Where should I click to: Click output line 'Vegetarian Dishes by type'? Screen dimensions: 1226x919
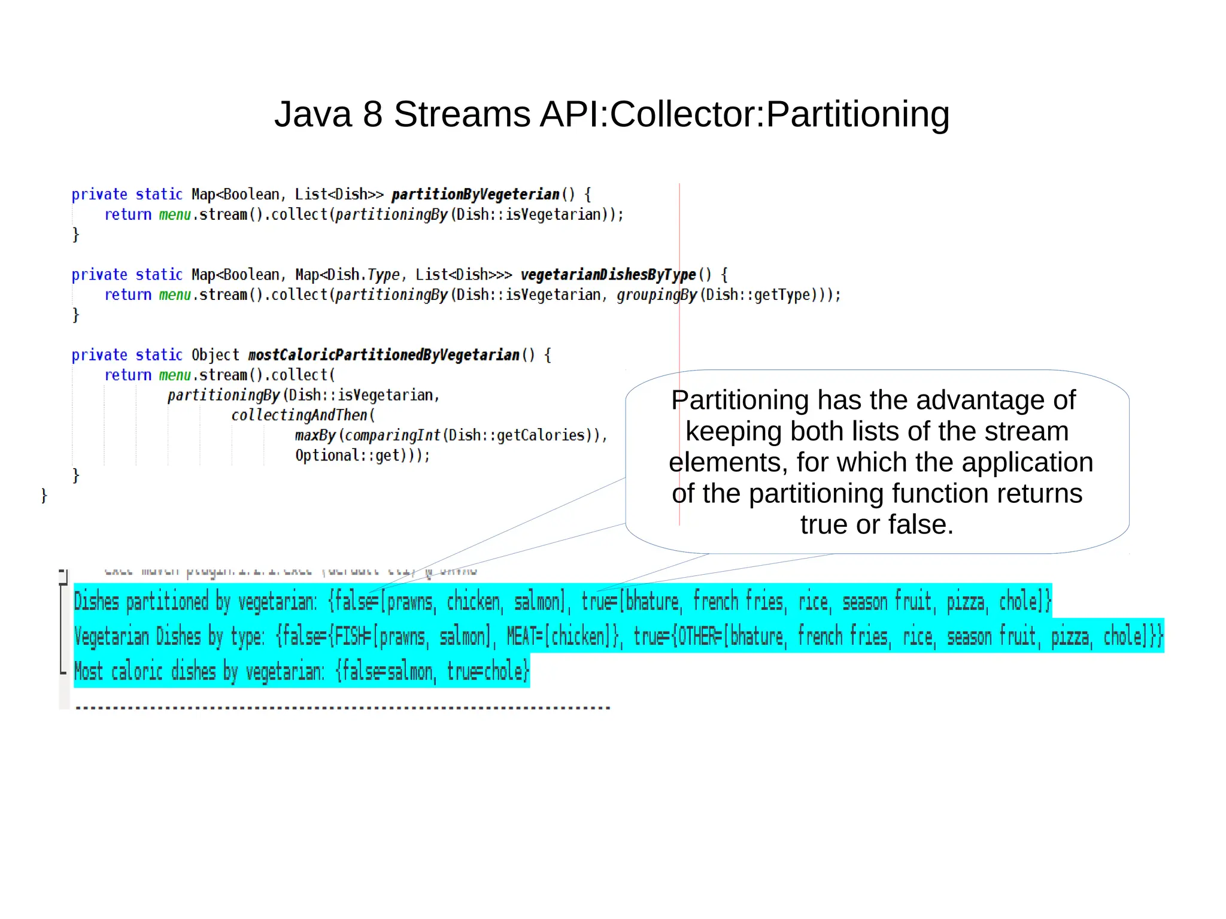coord(618,636)
